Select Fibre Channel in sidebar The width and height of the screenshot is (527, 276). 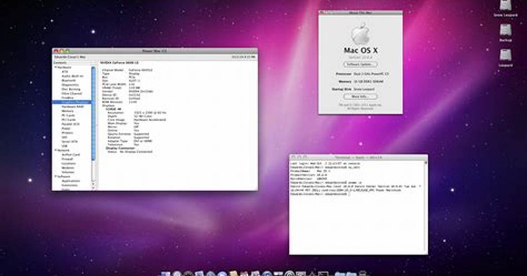71,94
